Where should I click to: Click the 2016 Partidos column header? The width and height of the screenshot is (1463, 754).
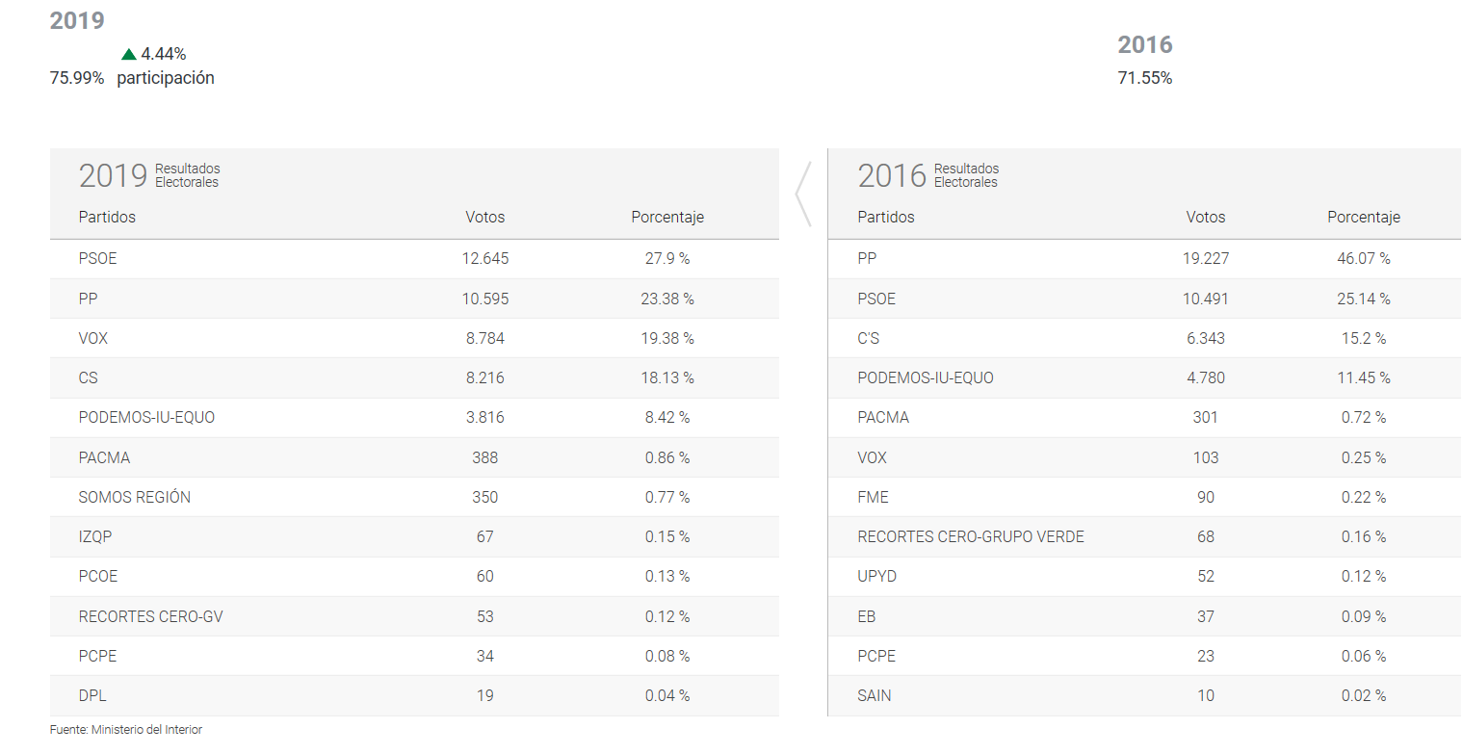click(886, 218)
